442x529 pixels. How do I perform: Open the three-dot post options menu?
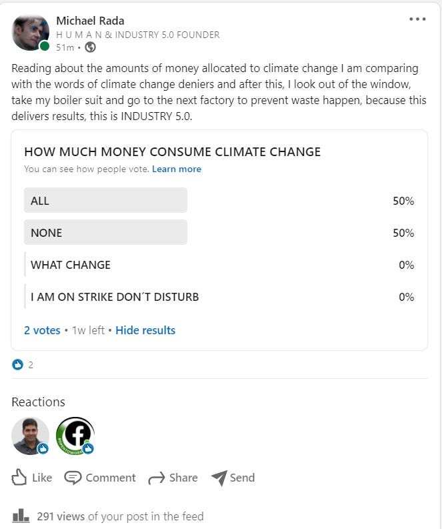click(417, 19)
